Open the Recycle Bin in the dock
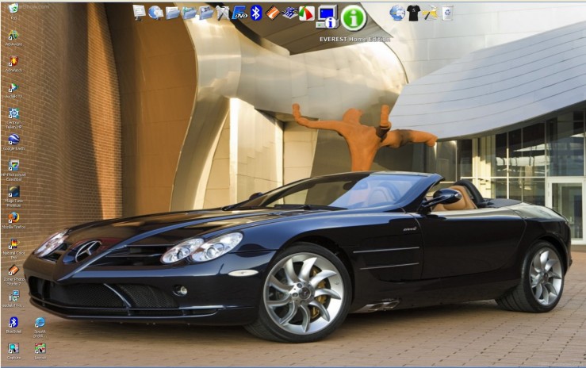 coord(447,13)
